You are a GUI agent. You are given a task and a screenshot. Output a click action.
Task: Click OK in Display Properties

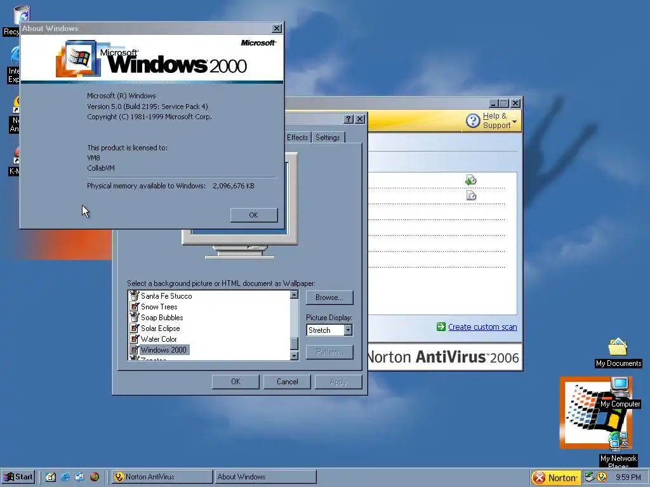tap(235, 382)
